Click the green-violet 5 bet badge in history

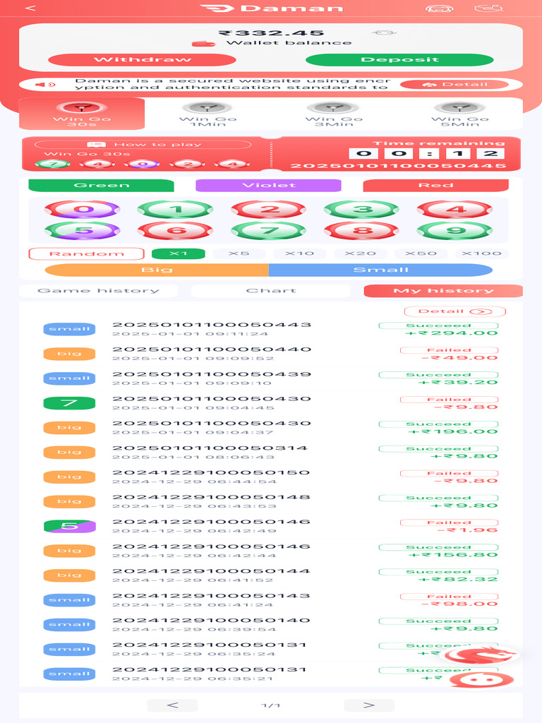click(69, 526)
